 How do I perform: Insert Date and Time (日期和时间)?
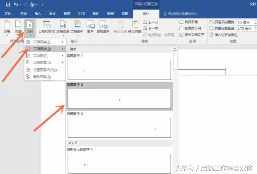[47, 27]
